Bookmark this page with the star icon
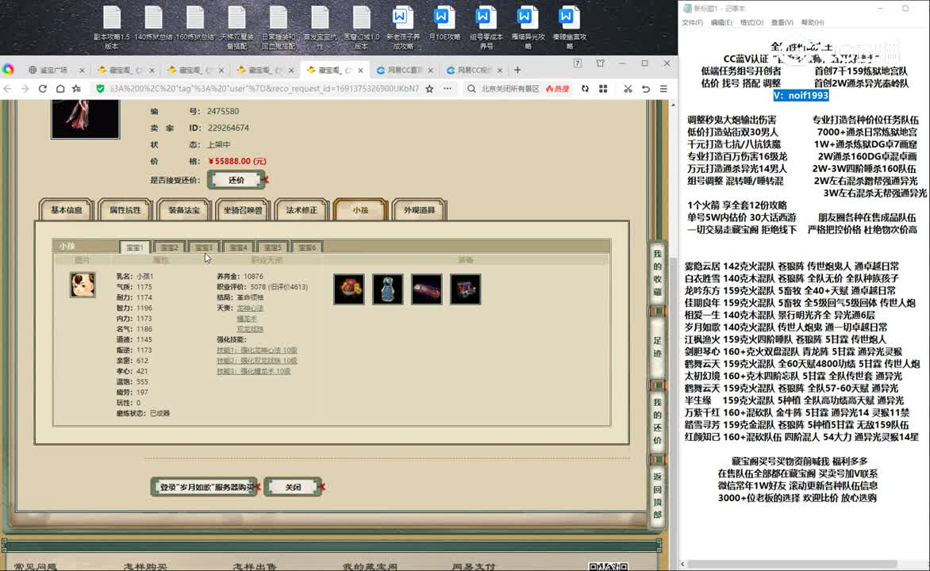Viewport: 930px width, 571px height. [429, 89]
